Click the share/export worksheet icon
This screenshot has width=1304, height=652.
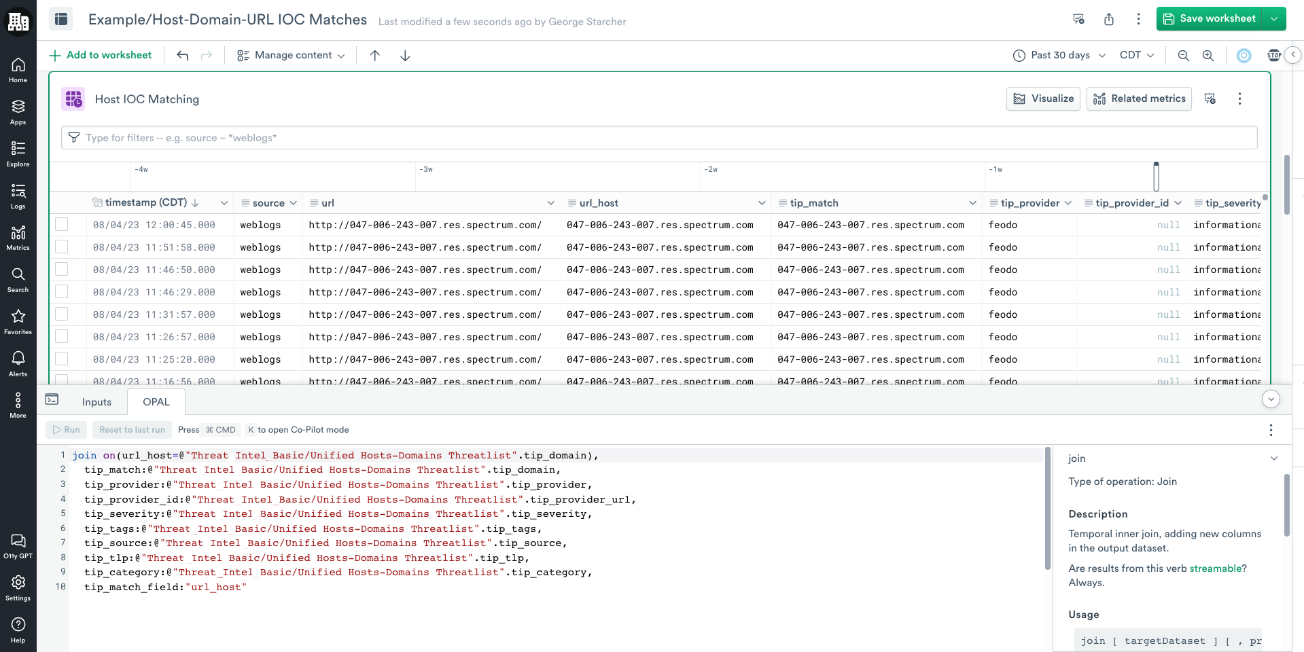[1109, 19]
